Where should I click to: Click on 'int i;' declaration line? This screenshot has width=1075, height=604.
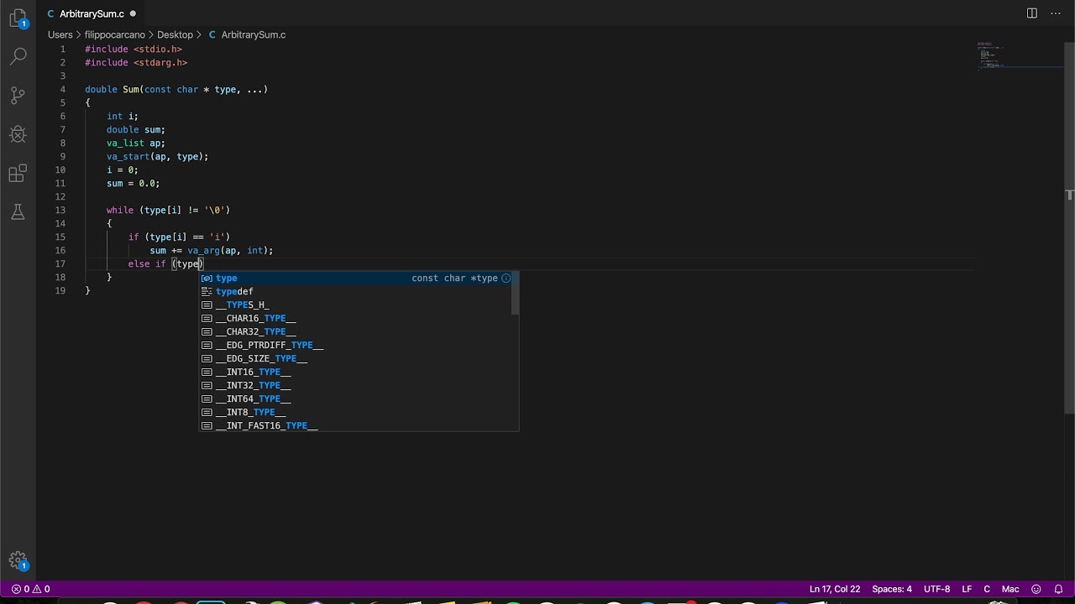point(123,116)
